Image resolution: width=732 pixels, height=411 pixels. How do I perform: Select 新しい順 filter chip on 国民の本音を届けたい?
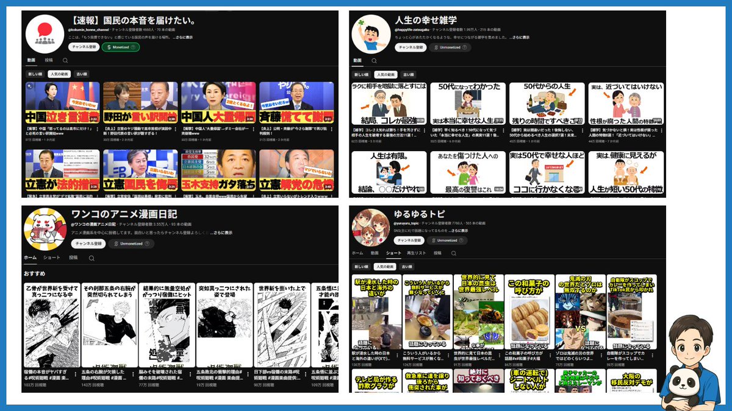point(35,74)
